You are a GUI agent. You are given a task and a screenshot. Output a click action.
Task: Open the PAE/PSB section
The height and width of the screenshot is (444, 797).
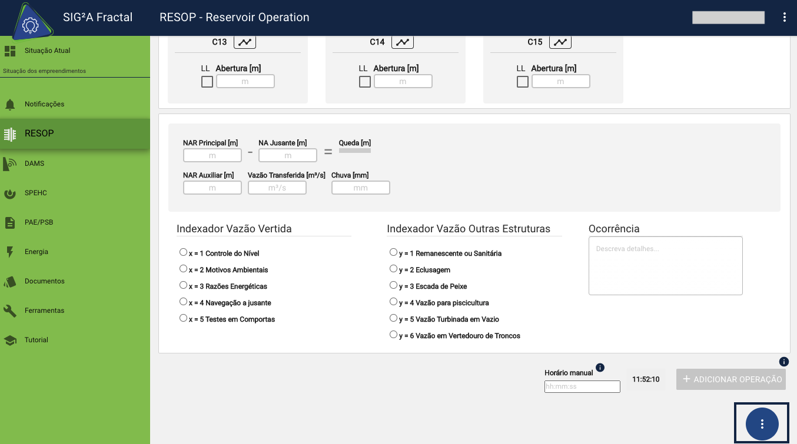pyautogui.click(x=9, y=222)
